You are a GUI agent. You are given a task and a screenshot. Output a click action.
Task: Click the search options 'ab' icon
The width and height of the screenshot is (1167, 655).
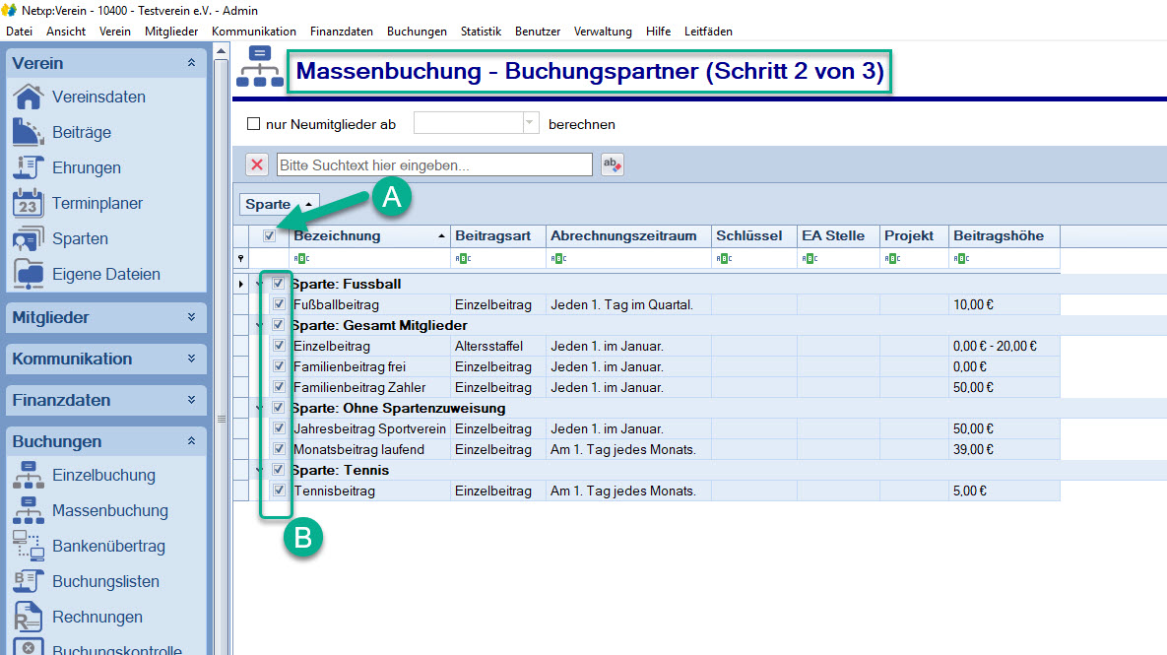pos(613,164)
